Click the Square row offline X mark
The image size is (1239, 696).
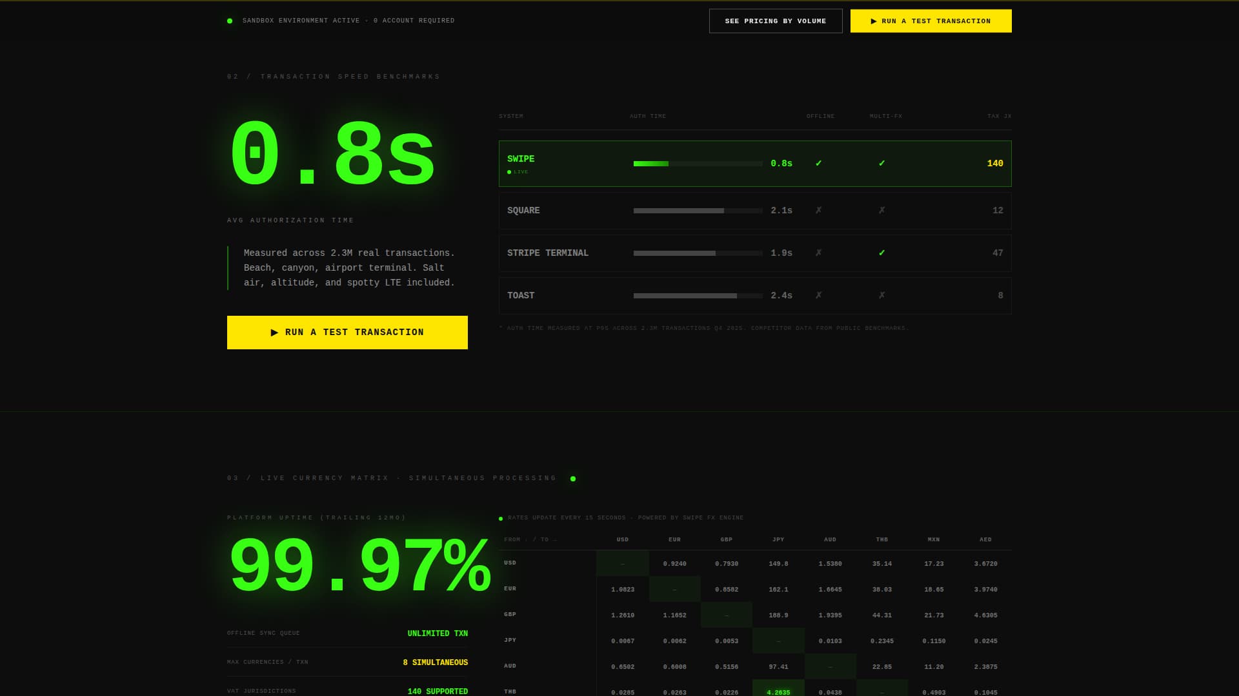click(x=818, y=211)
